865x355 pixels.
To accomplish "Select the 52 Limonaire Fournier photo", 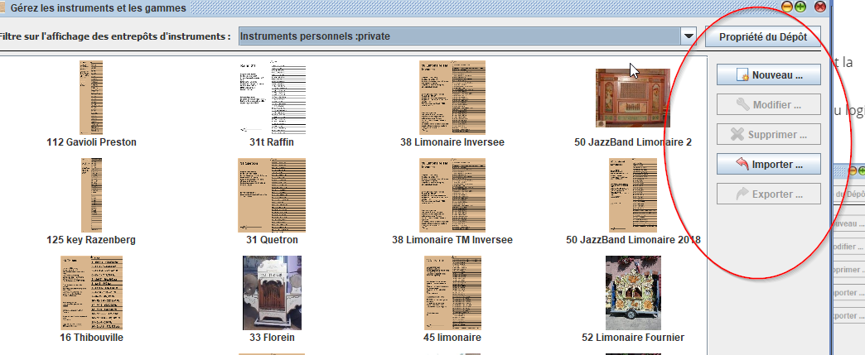I will click(x=632, y=293).
